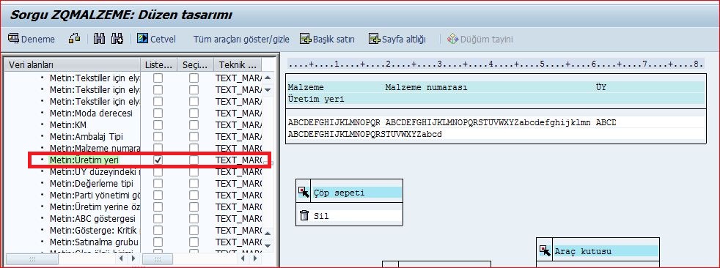Add a header line with Başlık satırı
The image size is (720, 268).
point(327,39)
